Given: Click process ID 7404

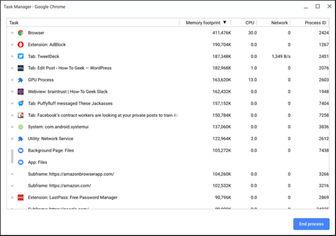Looking at the screenshot, I should [x=324, y=103].
